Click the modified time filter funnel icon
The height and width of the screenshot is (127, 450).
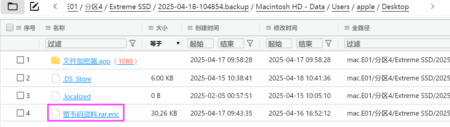[329, 43]
